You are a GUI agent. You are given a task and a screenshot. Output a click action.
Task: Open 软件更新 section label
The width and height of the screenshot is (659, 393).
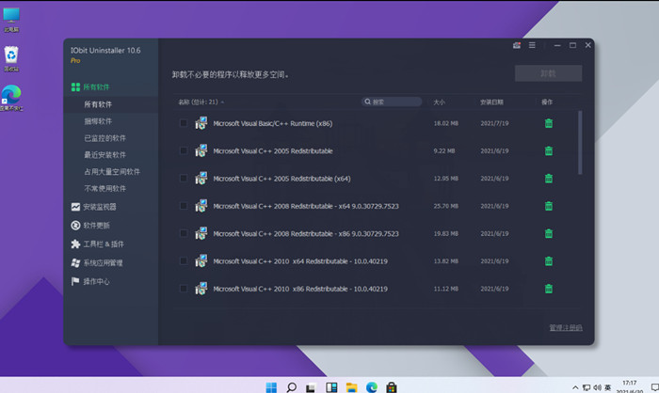tap(96, 226)
